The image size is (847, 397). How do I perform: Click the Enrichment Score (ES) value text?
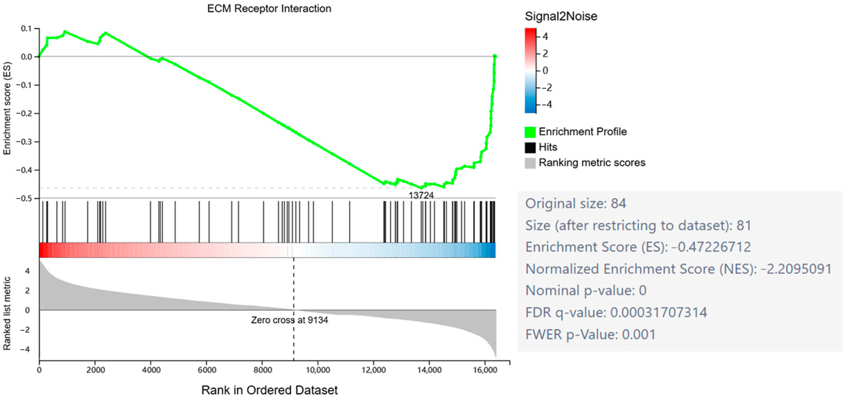point(638,247)
